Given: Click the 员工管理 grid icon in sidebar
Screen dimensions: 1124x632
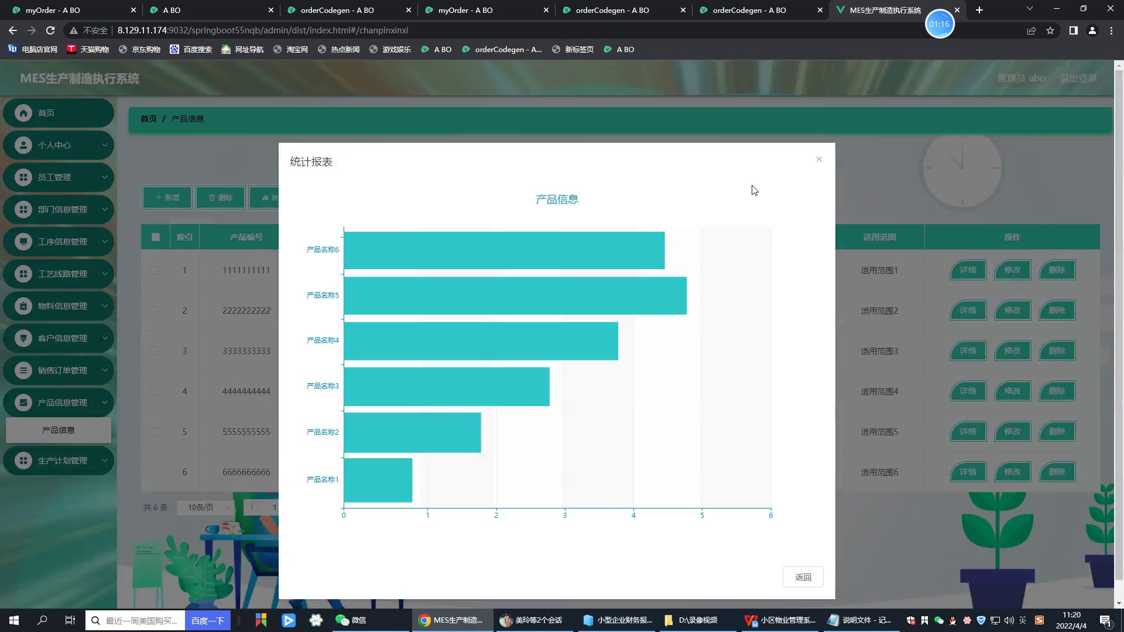Looking at the screenshot, I should pyautogui.click(x=23, y=177).
